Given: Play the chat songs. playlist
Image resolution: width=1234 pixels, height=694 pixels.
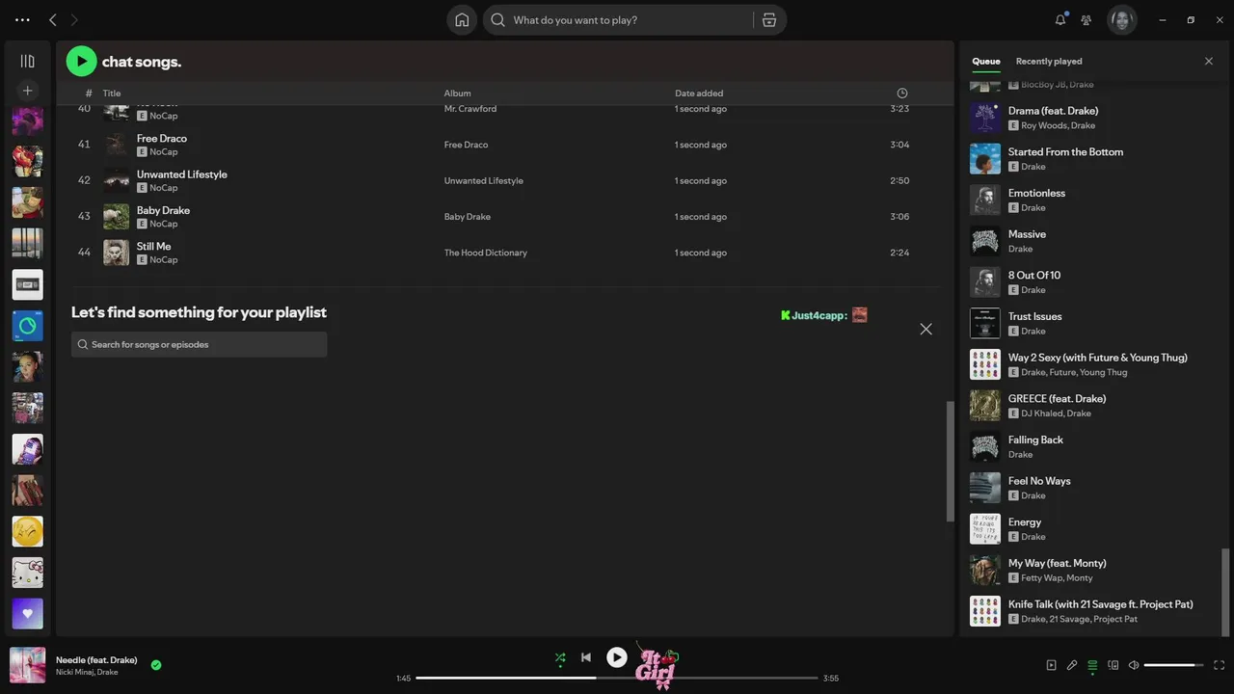Looking at the screenshot, I should click(81, 61).
